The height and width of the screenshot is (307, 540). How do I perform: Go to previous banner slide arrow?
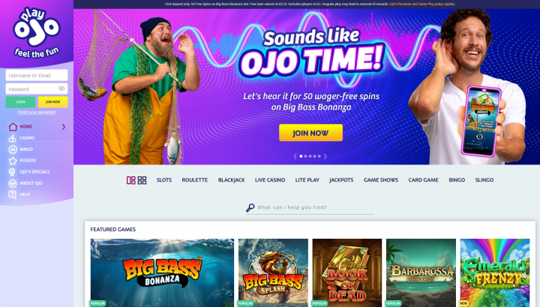295,156
